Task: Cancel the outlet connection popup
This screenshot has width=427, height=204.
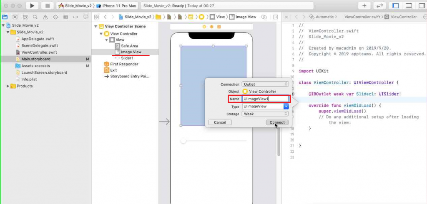Action: coord(220,122)
